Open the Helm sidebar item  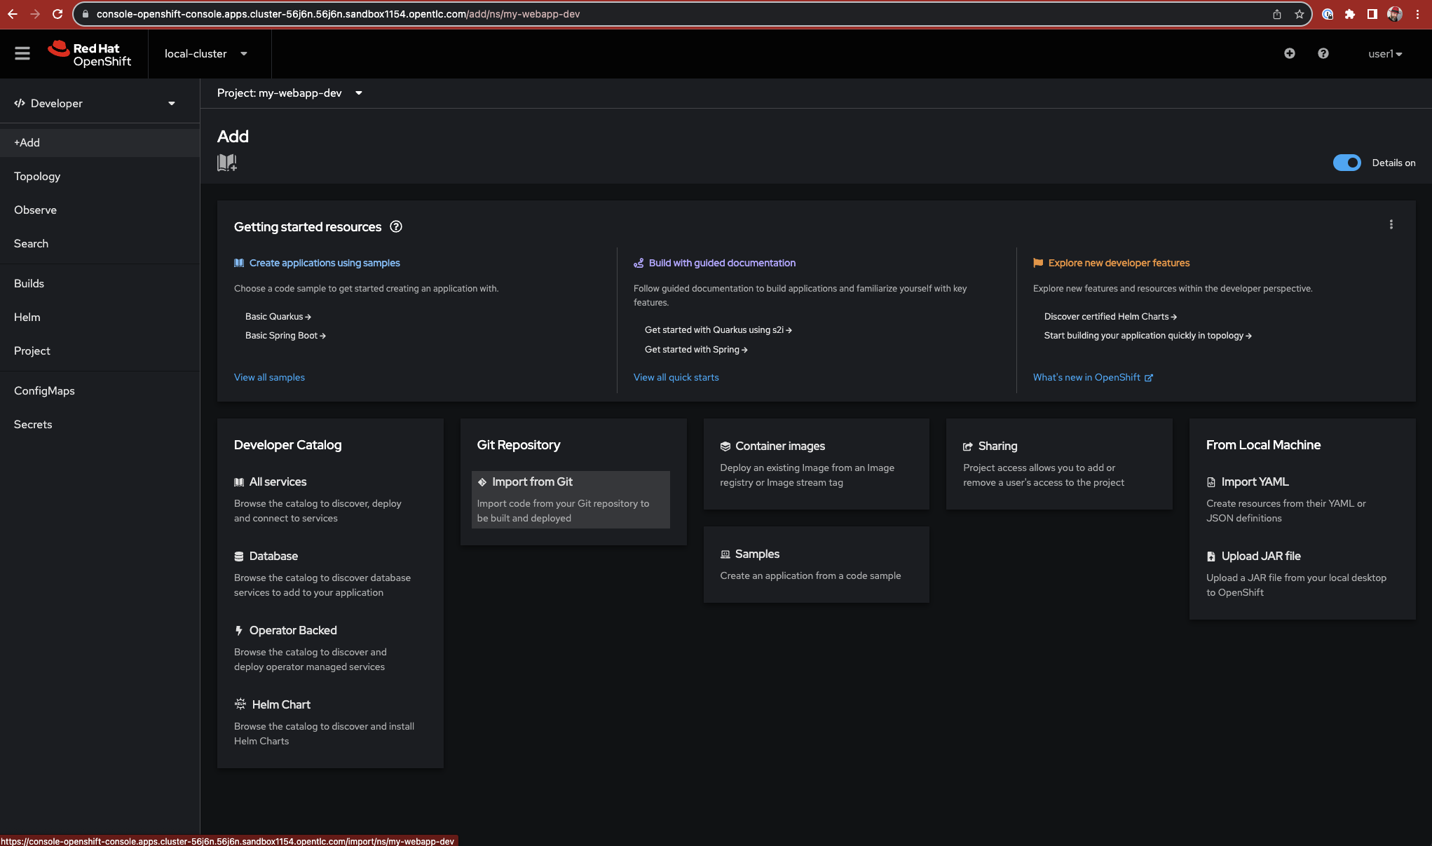click(x=27, y=318)
